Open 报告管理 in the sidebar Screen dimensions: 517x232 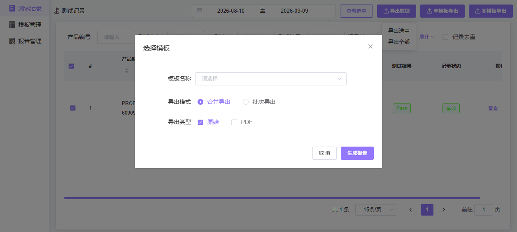(x=25, y=41)
